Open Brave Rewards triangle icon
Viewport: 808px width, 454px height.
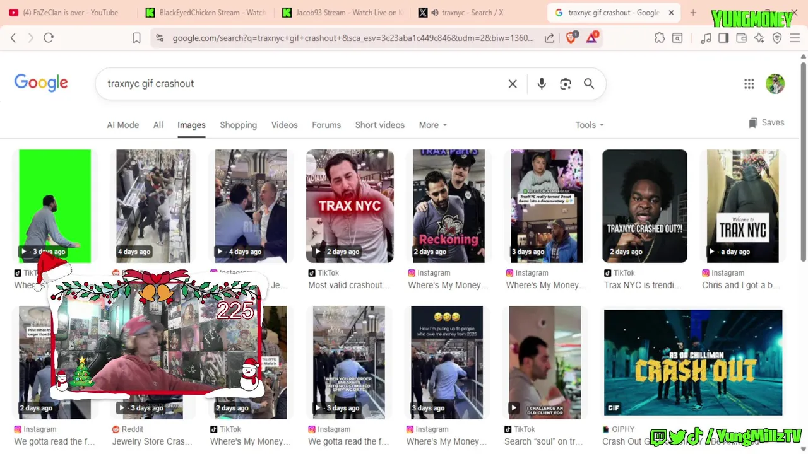point(591,38)
